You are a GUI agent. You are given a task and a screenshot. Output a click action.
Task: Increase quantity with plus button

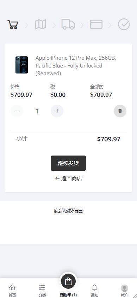click(57, 111)
